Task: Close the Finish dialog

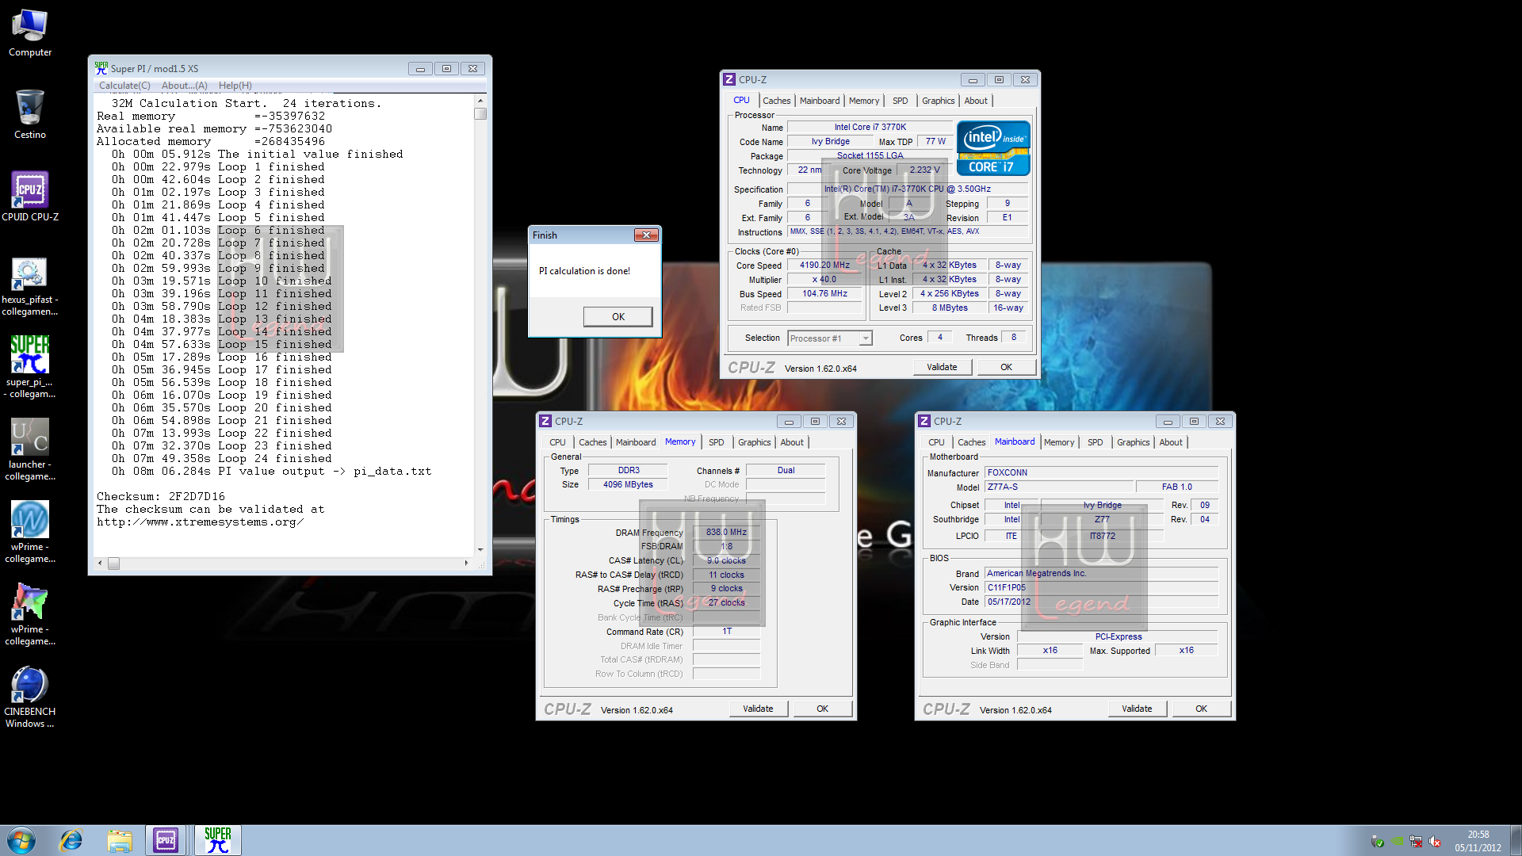Action: pyautogui.click(x=646, y=235)
